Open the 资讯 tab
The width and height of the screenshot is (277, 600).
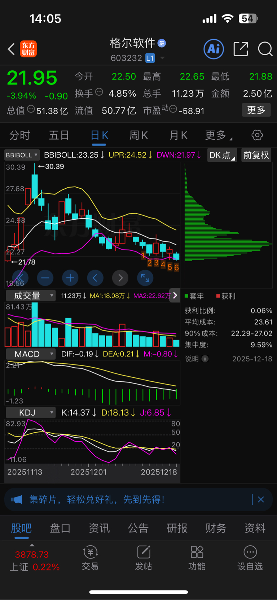tap(99, 528)
